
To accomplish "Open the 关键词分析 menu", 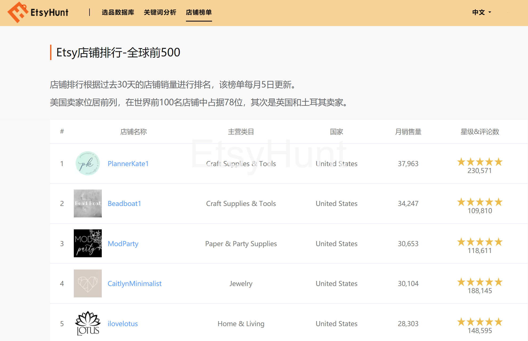I will coord(160,12).
